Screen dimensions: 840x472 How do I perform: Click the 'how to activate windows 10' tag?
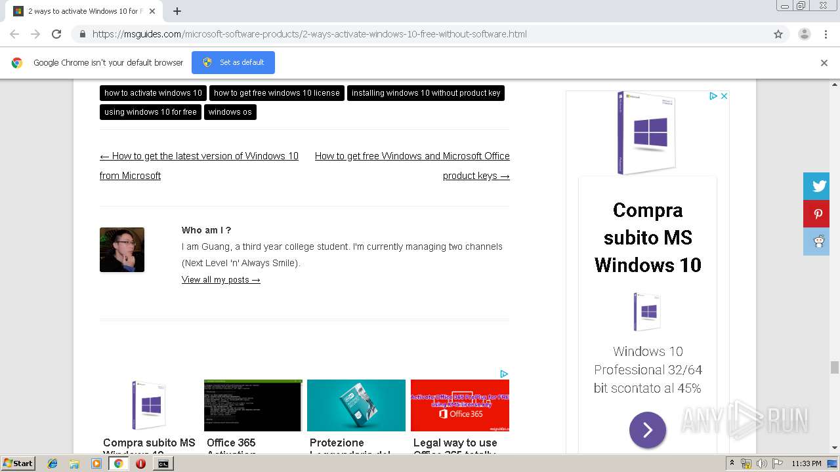pos(153,93)
